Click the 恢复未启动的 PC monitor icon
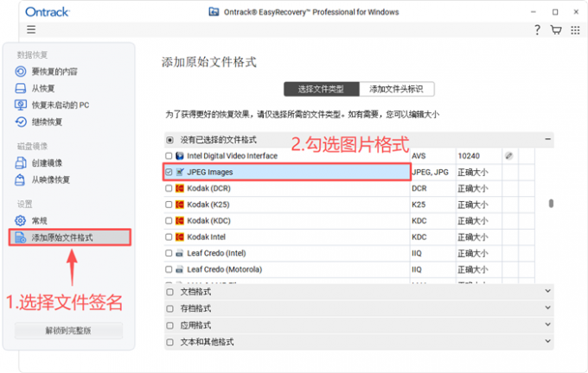588x373 pixels. click(21, 104)
